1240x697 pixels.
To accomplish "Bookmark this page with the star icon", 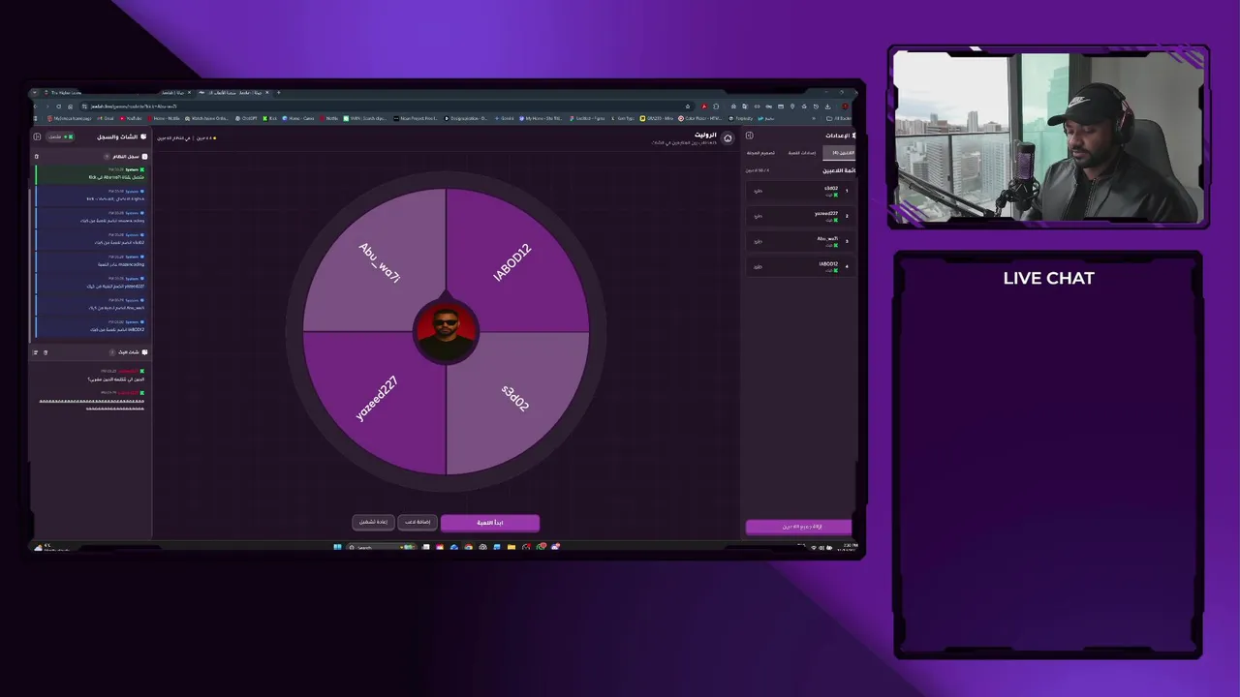I will coord(689,106).
